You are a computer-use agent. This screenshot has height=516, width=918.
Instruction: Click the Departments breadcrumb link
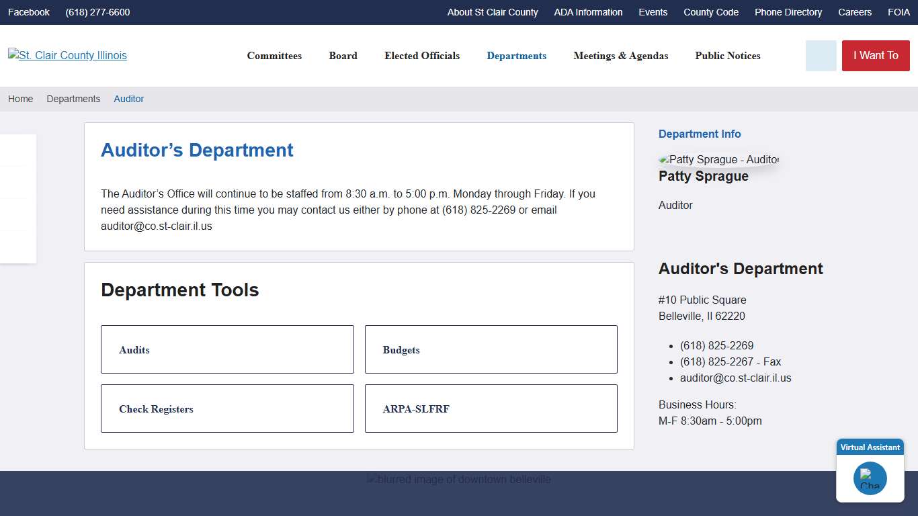tap(73, 99)
